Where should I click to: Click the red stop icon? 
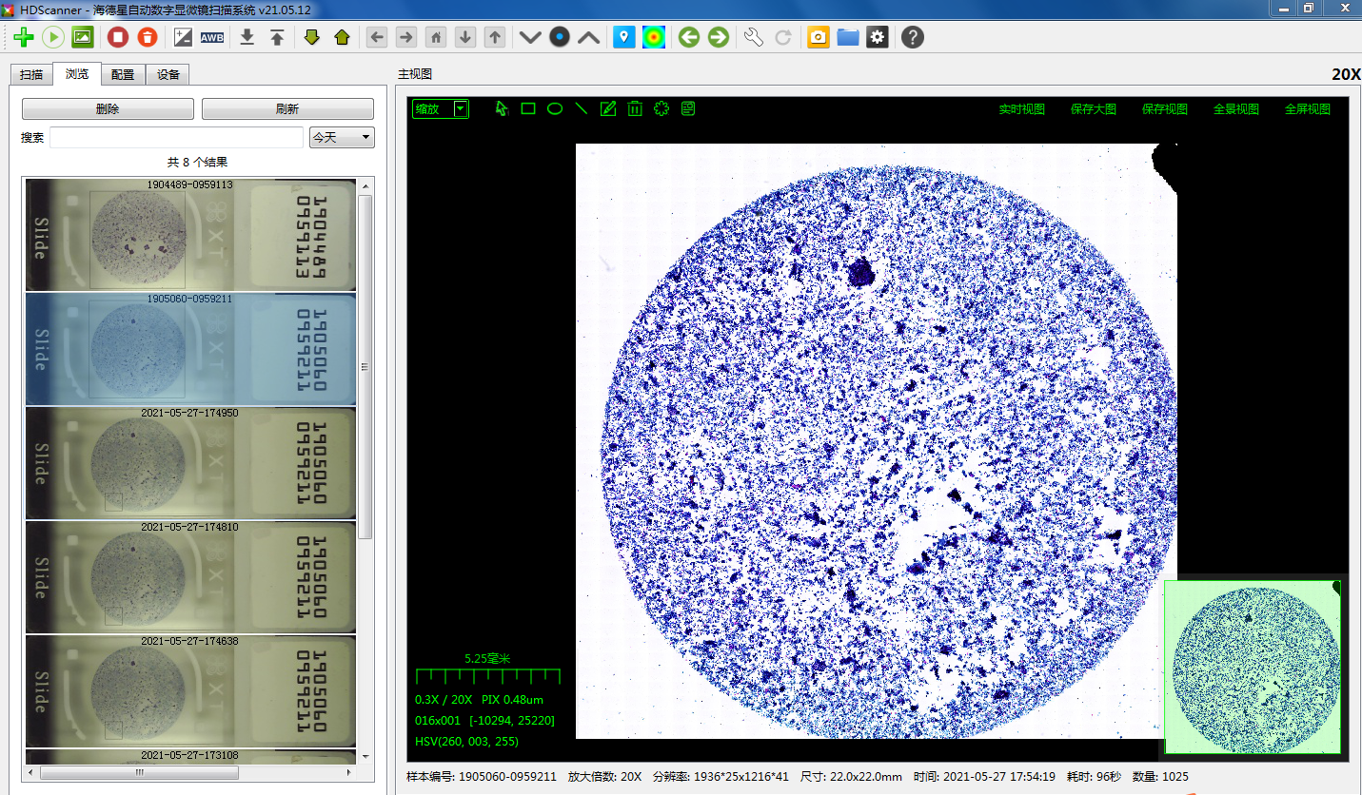[118, 37]
